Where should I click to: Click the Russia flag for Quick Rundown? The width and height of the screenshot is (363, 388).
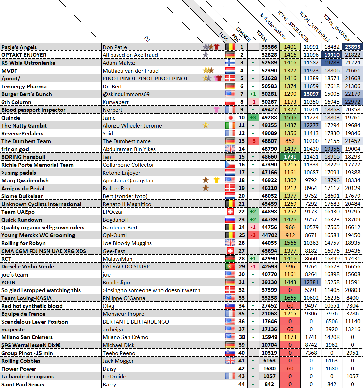tap(230, 220)
